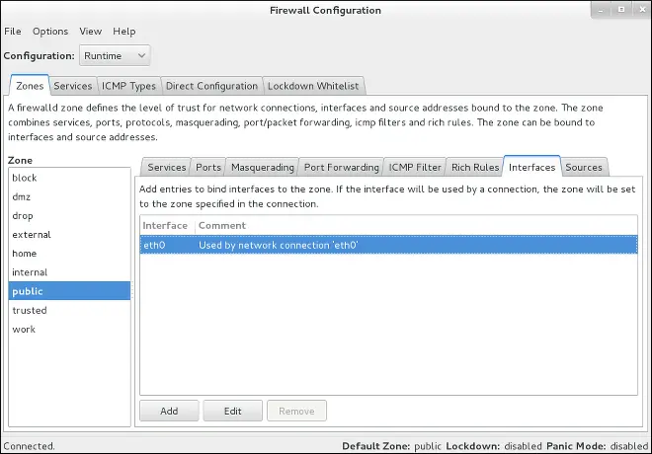Minimize the Firewall Configuration window
The width and height of the screenshot is (652, 454).
601,10
